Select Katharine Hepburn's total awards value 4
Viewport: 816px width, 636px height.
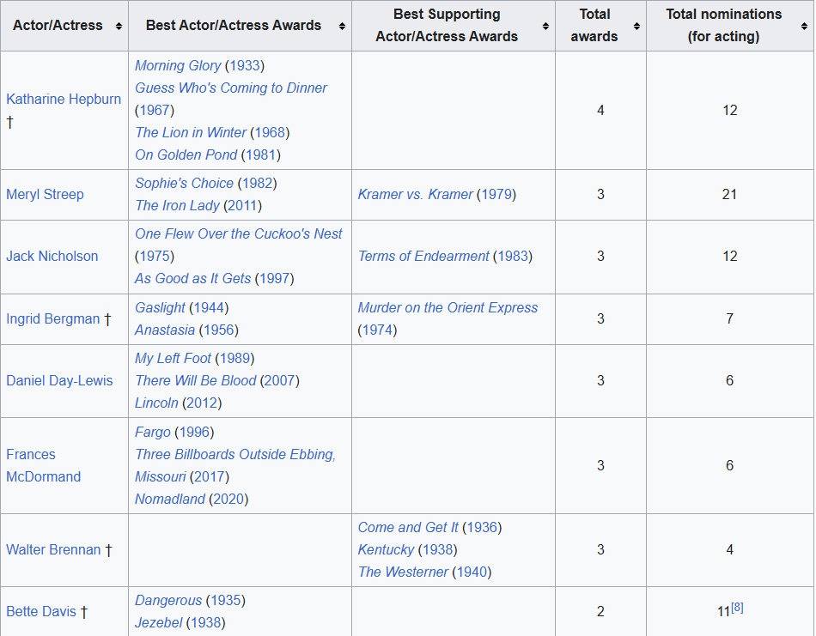point(600,110)
